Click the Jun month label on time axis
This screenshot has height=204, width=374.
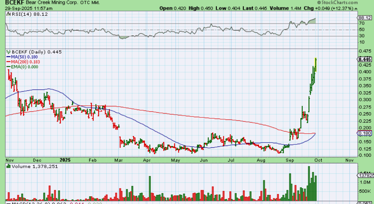pyautogui.click(x=204, y=160)
